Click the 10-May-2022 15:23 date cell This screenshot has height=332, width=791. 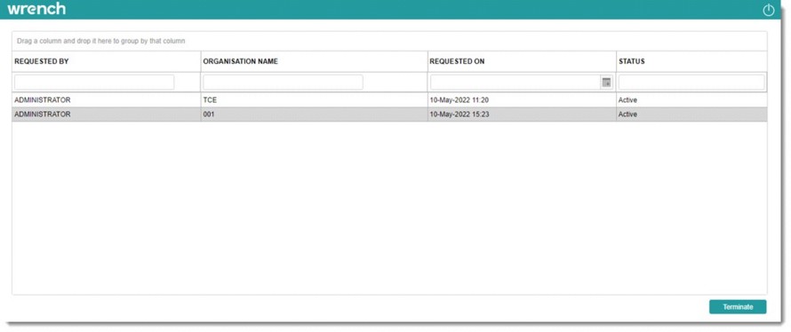coord(459,115)
